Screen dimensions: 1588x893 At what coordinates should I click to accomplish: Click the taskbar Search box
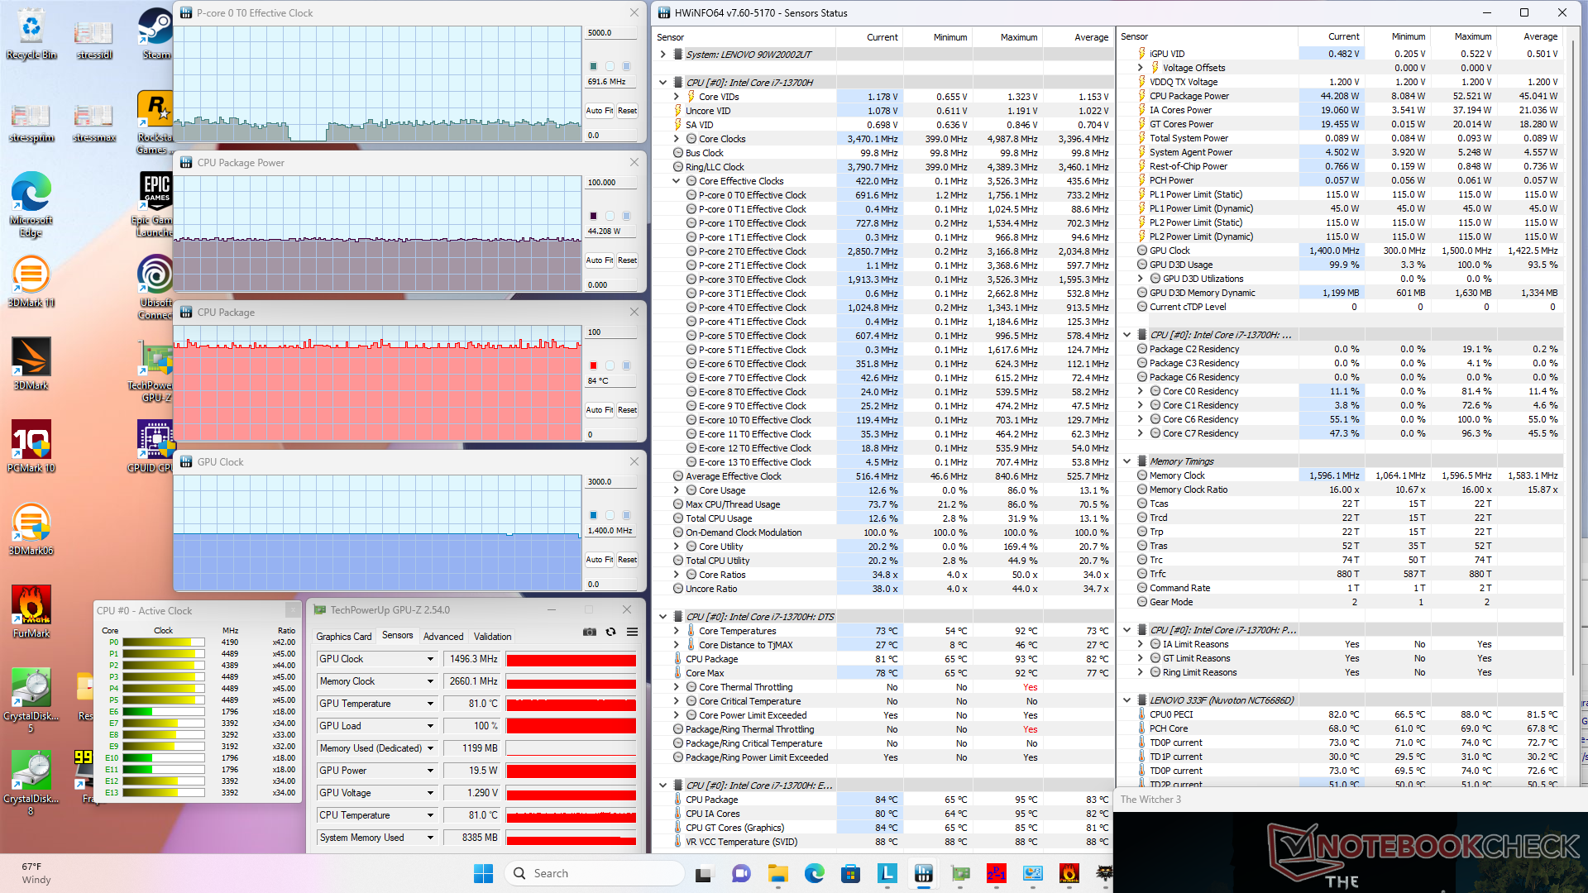pyautogui.click(x=594, y=873)
